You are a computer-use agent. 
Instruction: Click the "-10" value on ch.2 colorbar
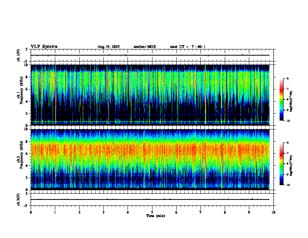(287, 185)
